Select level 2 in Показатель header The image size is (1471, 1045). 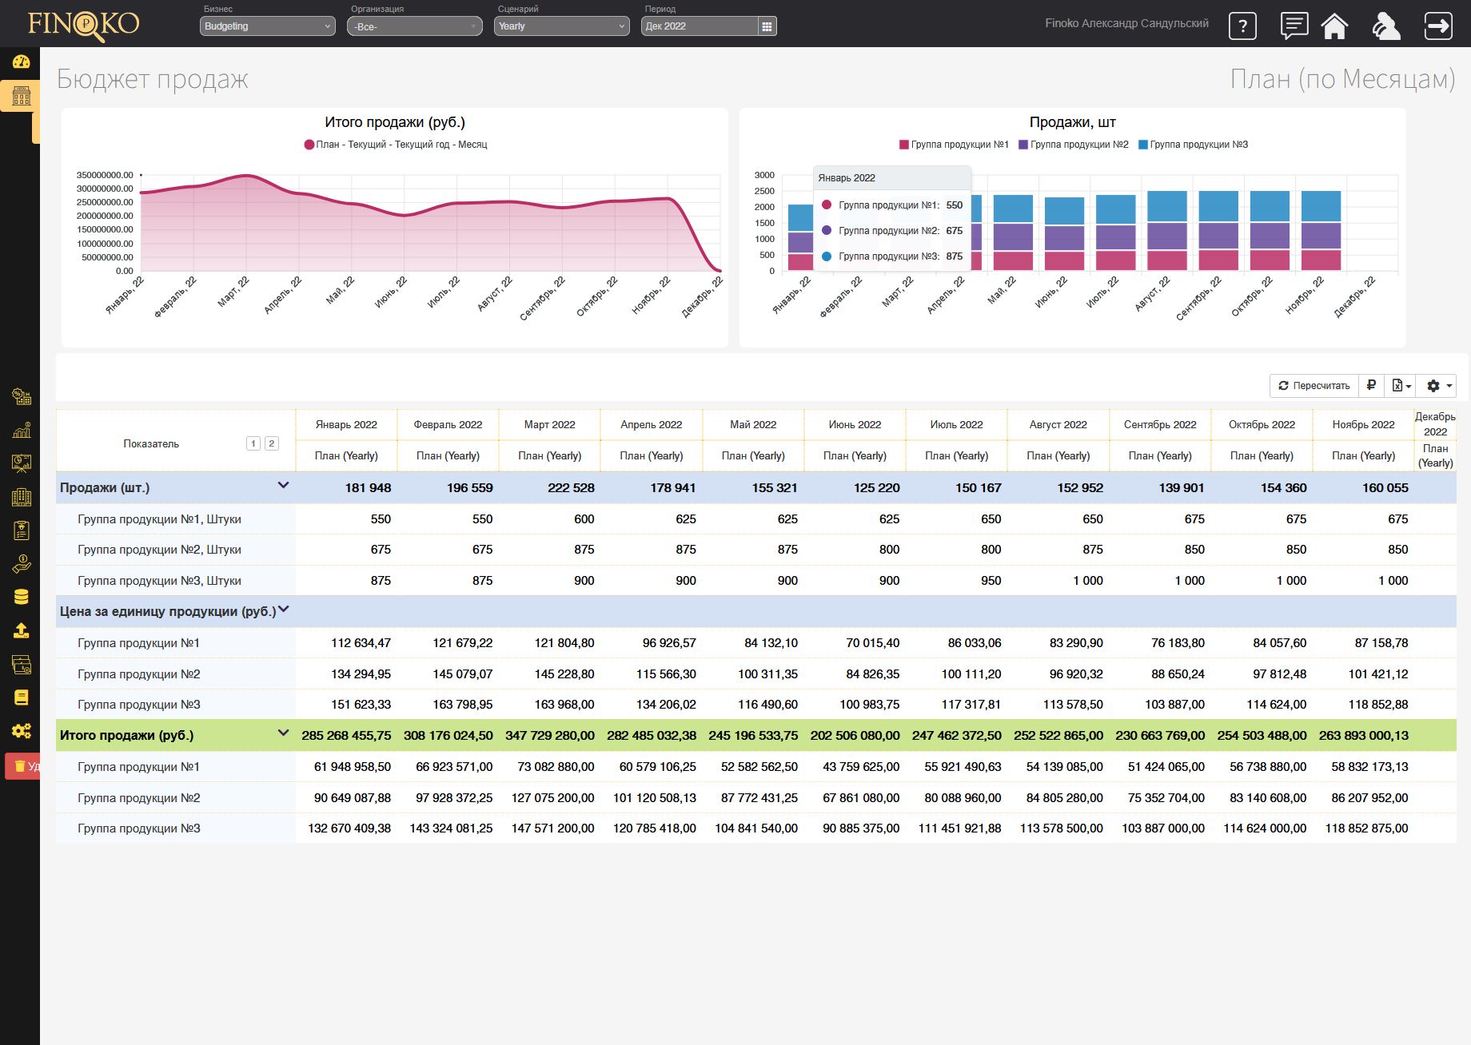271,443
